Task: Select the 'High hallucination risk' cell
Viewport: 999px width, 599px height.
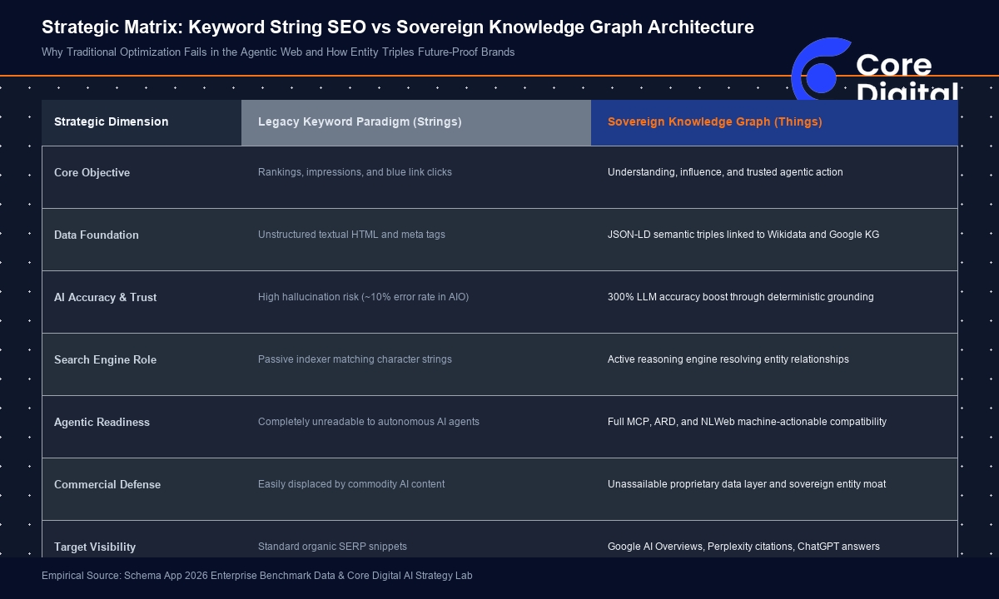Action: pos(363,297)
